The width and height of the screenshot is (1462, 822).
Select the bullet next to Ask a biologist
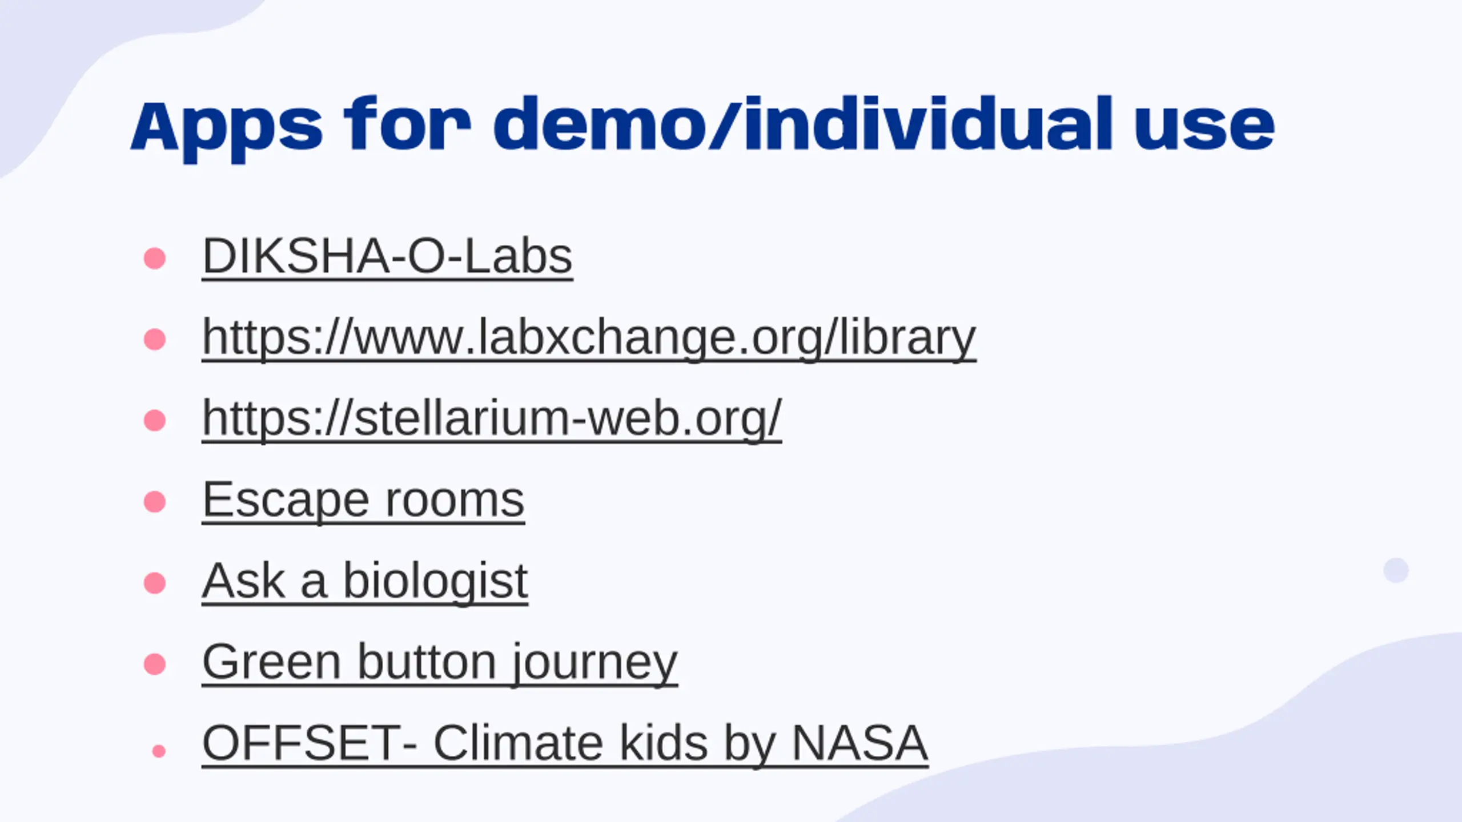coord(155,583)
